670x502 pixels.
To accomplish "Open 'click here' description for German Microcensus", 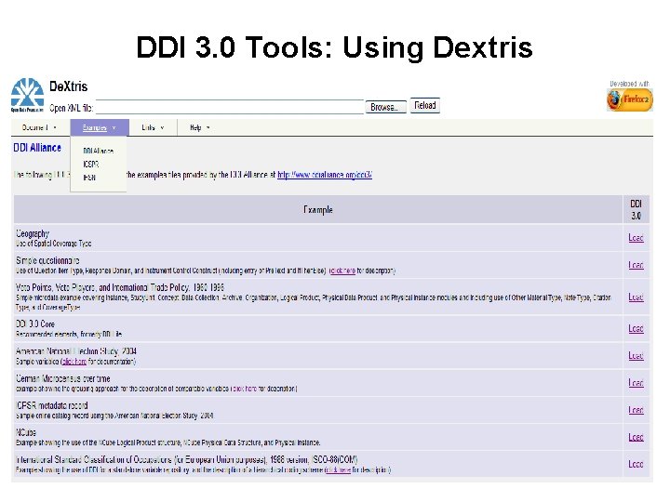I will pyautogui.click(x=246, y=389).
